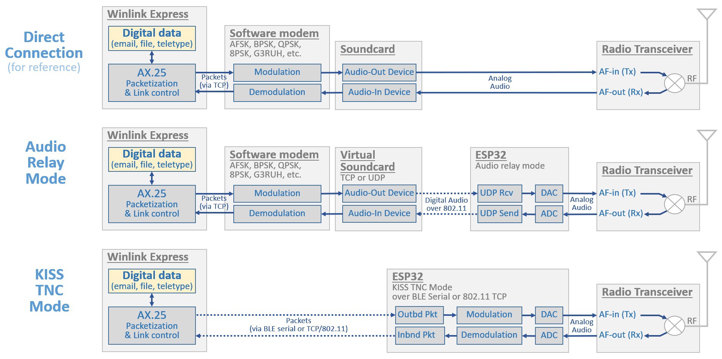Select the RF mixer circle in the KISS TNC Mode transceiver
The image size is (722, 359).
coord(674,326)
